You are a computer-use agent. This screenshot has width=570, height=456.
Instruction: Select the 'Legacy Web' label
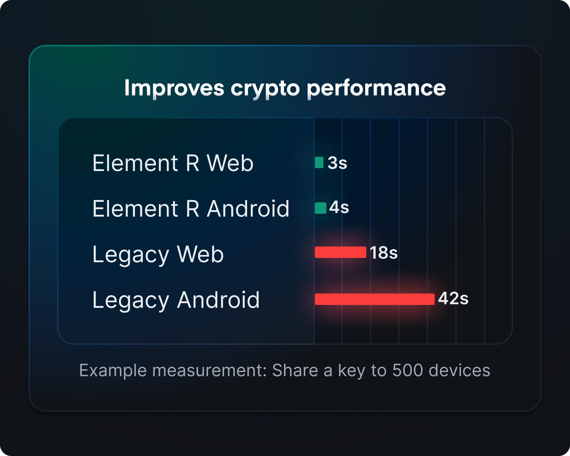[x=158, y=255]
